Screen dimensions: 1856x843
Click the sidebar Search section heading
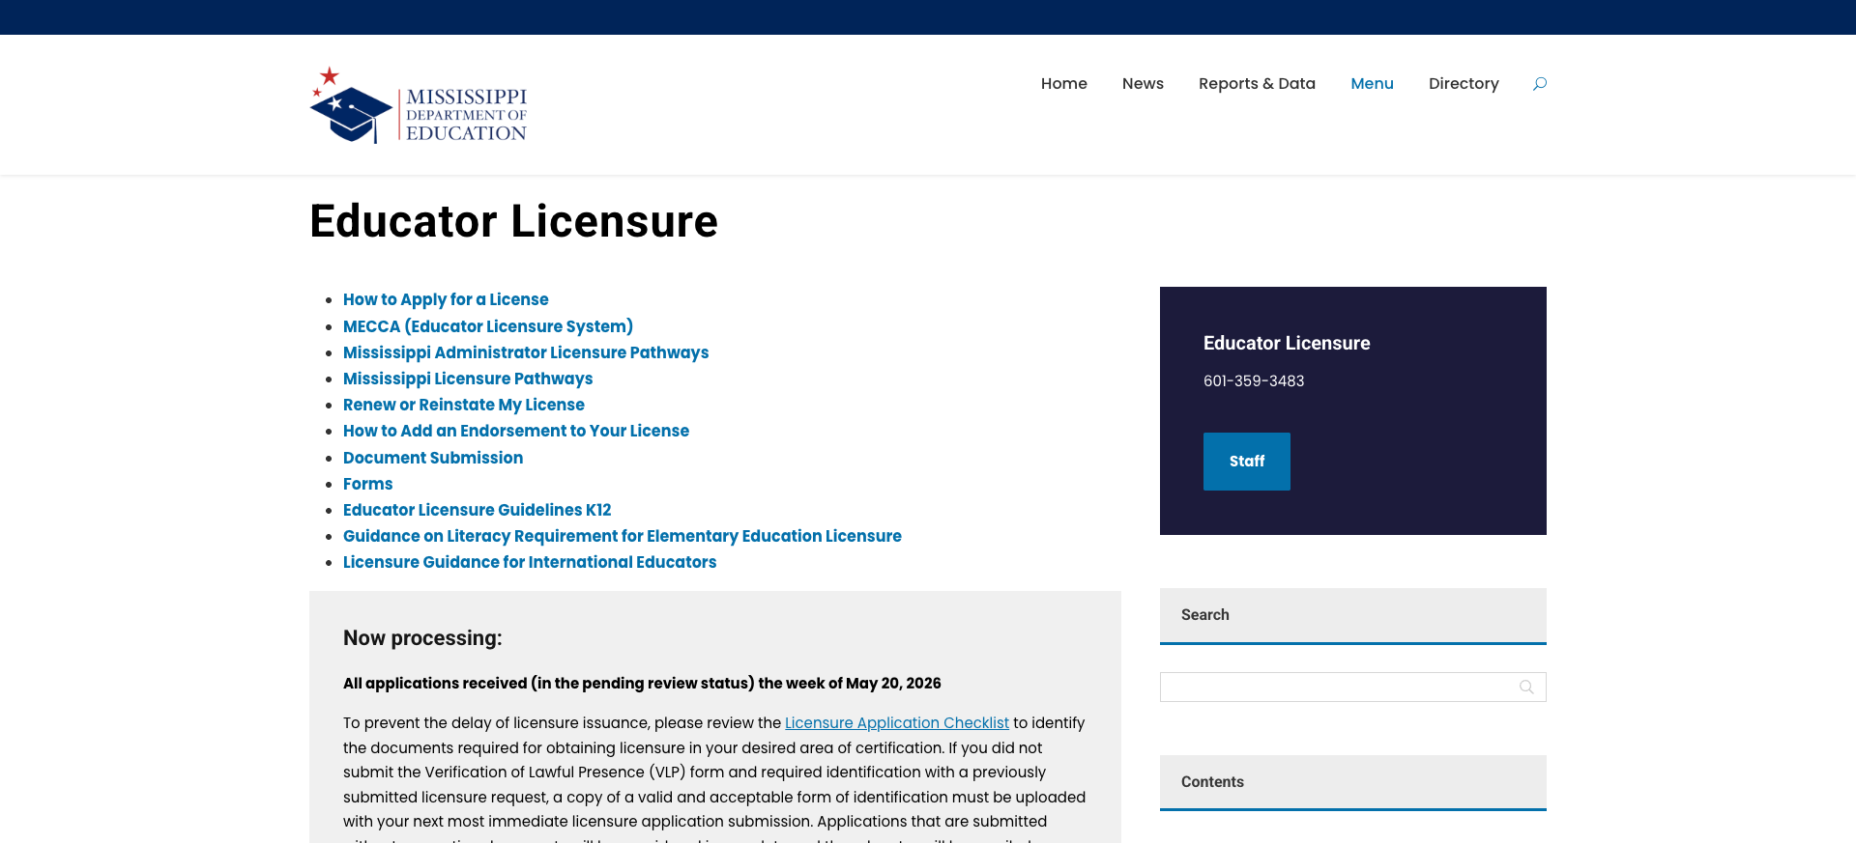1205,615
